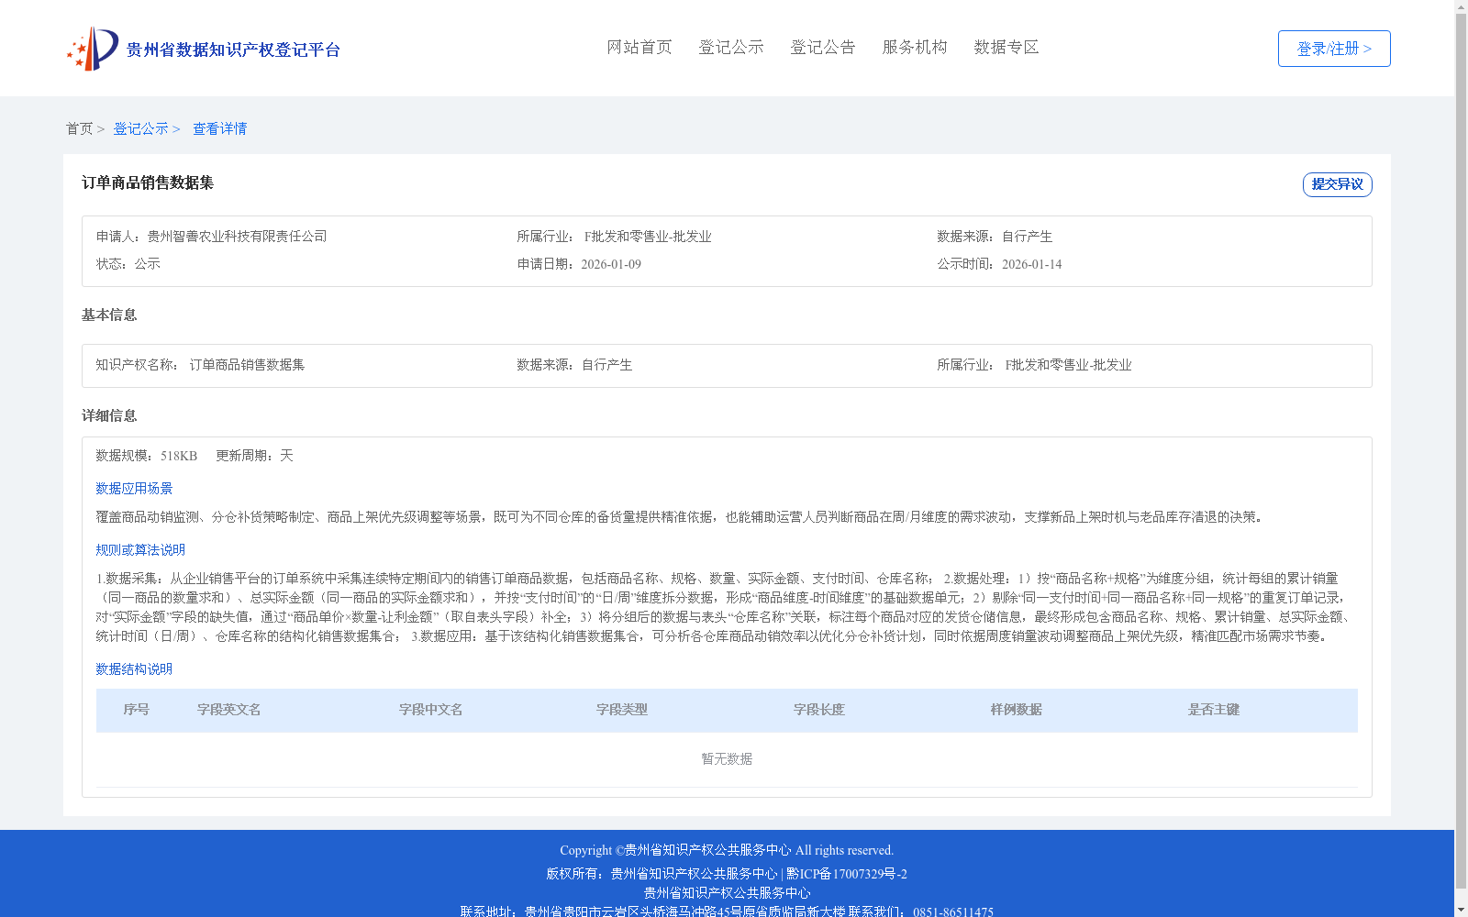
Task: Click 字段长度 column header
Action: [819, 710]
